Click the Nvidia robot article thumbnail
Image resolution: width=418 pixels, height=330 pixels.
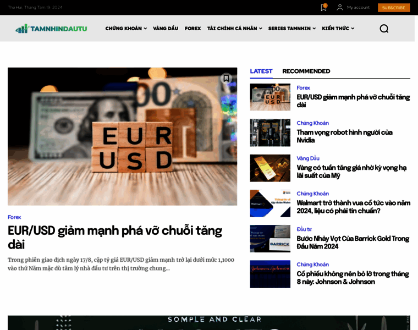(x=270, y=133)
